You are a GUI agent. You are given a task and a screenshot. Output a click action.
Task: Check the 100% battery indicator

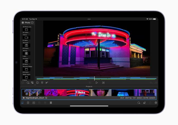[x=152, y=19]
